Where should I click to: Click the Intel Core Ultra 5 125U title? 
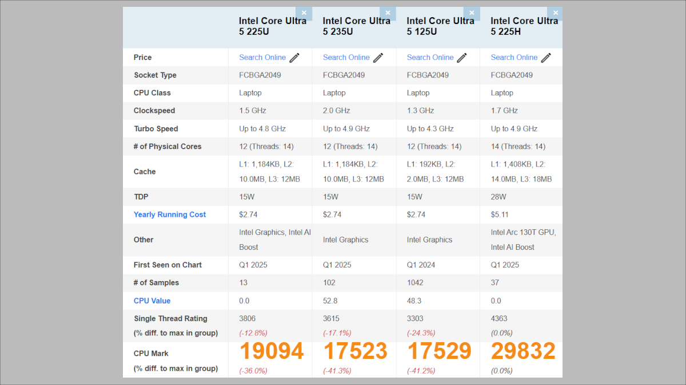coord(440,26)
